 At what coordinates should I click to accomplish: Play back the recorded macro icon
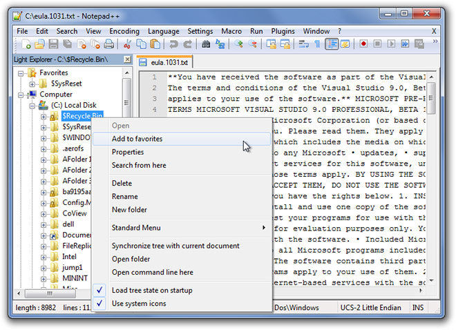coord(391,44)
